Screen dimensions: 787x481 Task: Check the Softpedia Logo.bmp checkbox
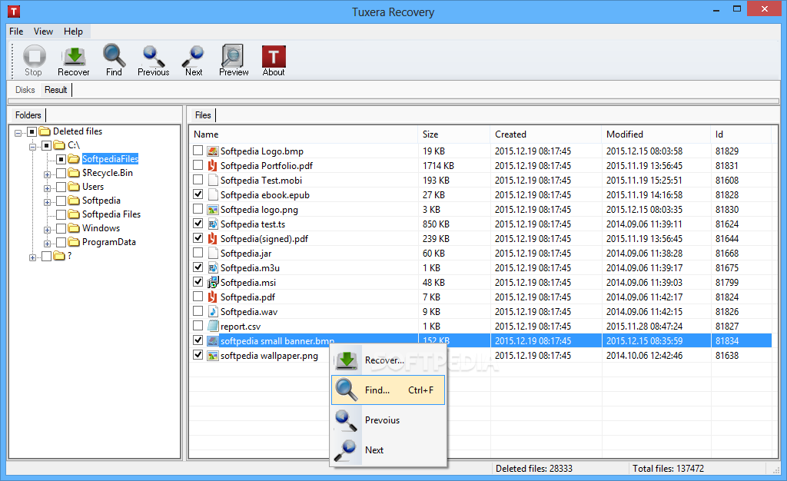click(198, 151)
